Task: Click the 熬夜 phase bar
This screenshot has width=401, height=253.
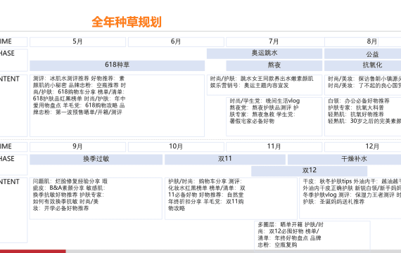Action: click(274, 65)
